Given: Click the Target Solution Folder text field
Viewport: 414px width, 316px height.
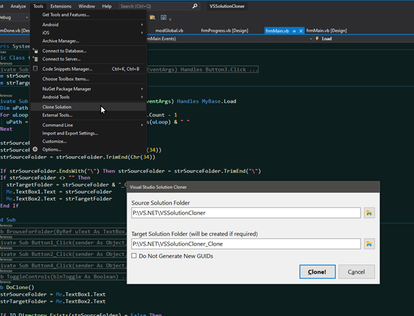Looking at the screenshot, I should point(246,244).
